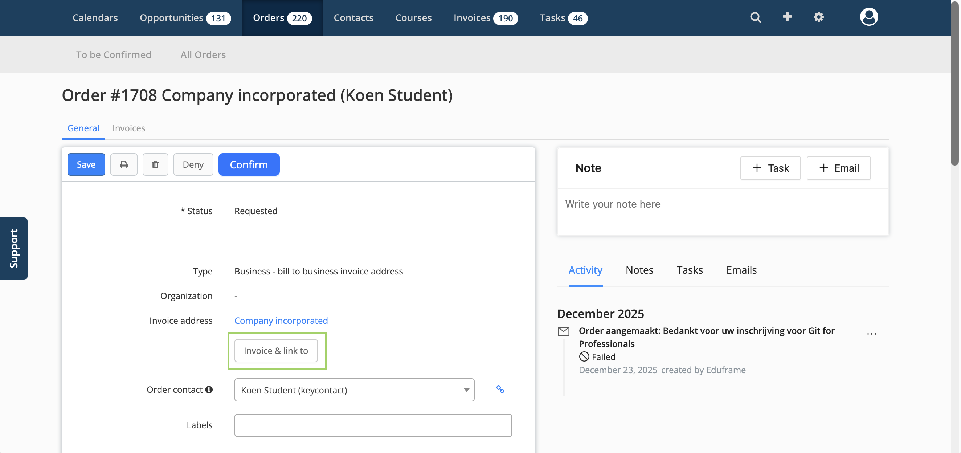Click the plus icon in top navigation
961x453 pixels.
coord(787,17)
